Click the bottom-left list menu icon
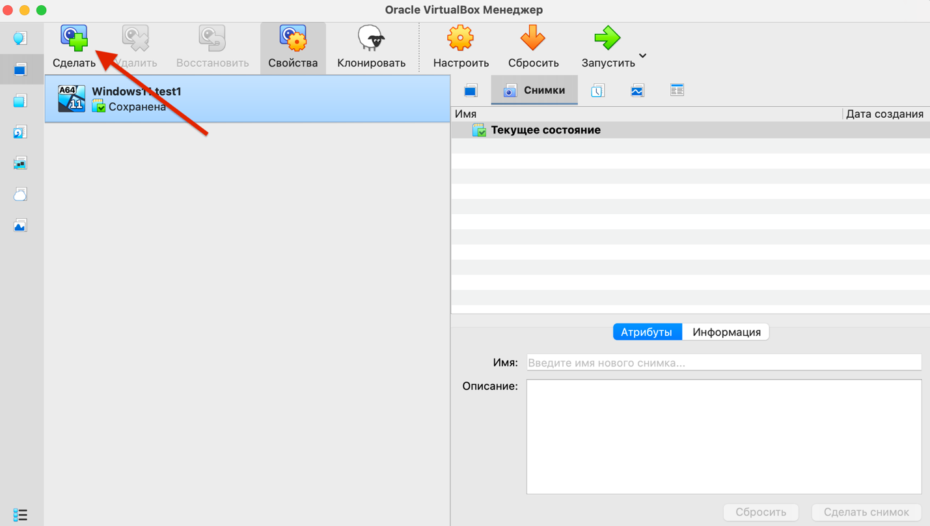The height and width of the screenshot is (526, 930). click(20, 514)
